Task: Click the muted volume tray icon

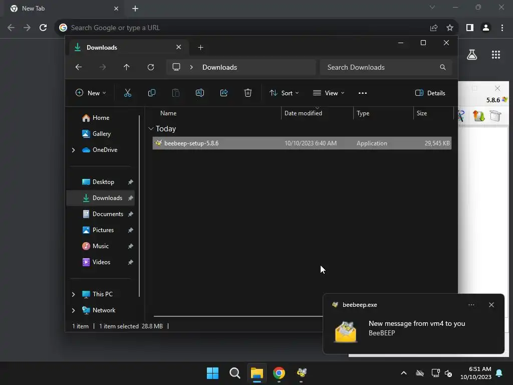Action: click(x=448, y=373)
